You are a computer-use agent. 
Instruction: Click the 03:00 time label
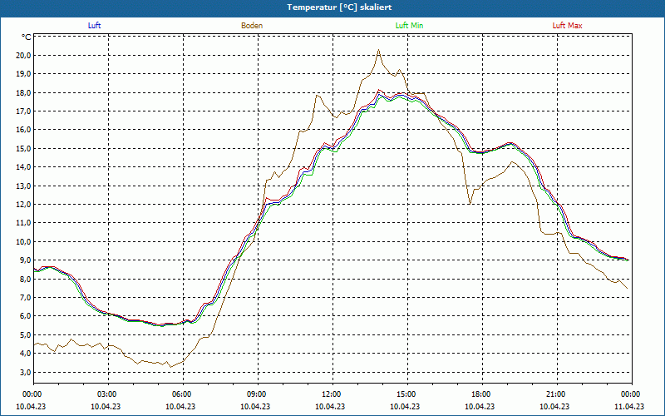[x=106, y=394]
